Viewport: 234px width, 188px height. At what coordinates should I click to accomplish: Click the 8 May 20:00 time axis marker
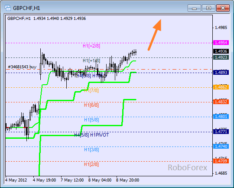click(127, 180)
